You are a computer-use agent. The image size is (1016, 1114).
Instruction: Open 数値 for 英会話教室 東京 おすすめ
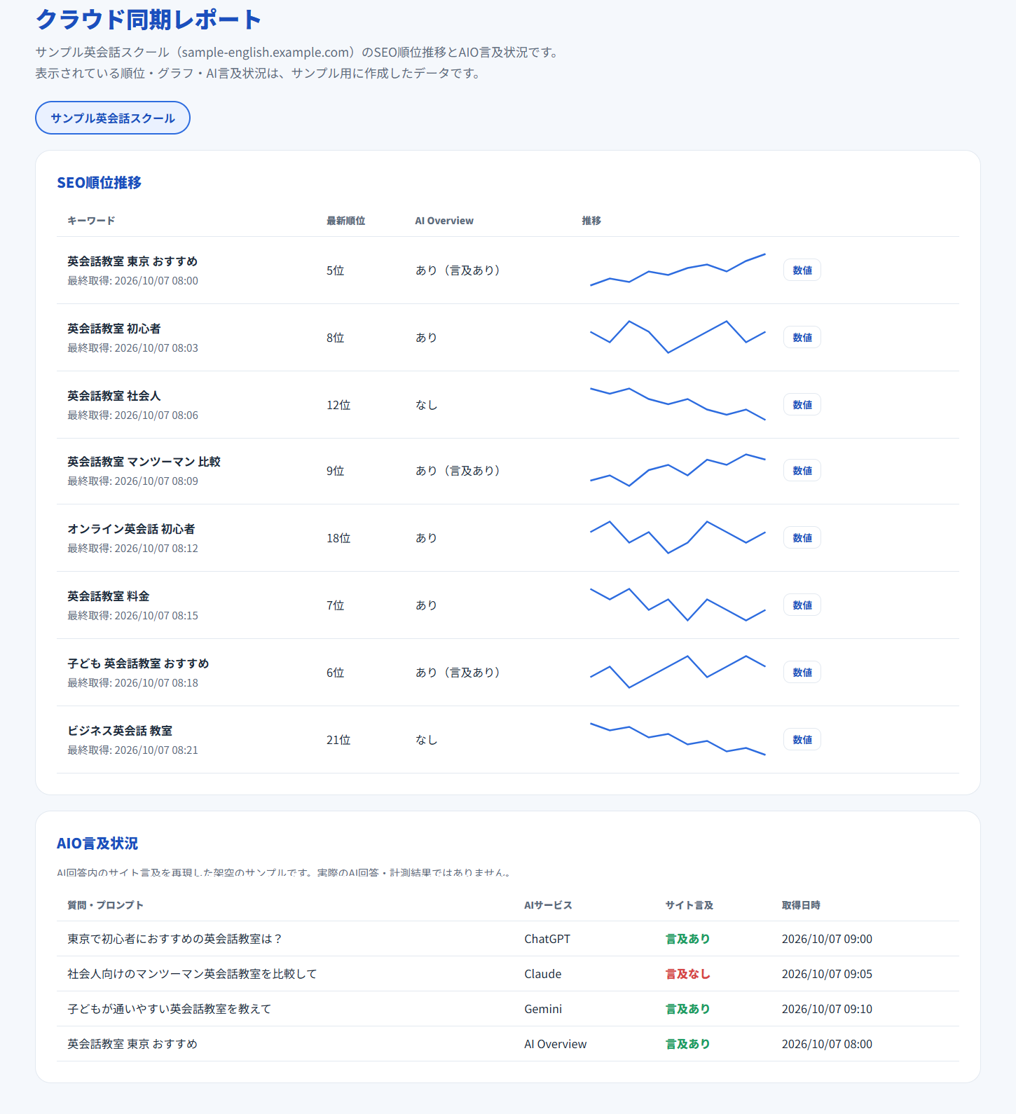tap(802, 270)
